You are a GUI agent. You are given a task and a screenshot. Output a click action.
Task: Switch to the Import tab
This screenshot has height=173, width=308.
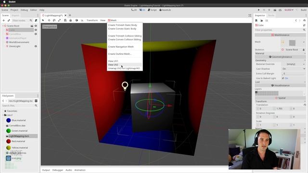coord(15,15)
